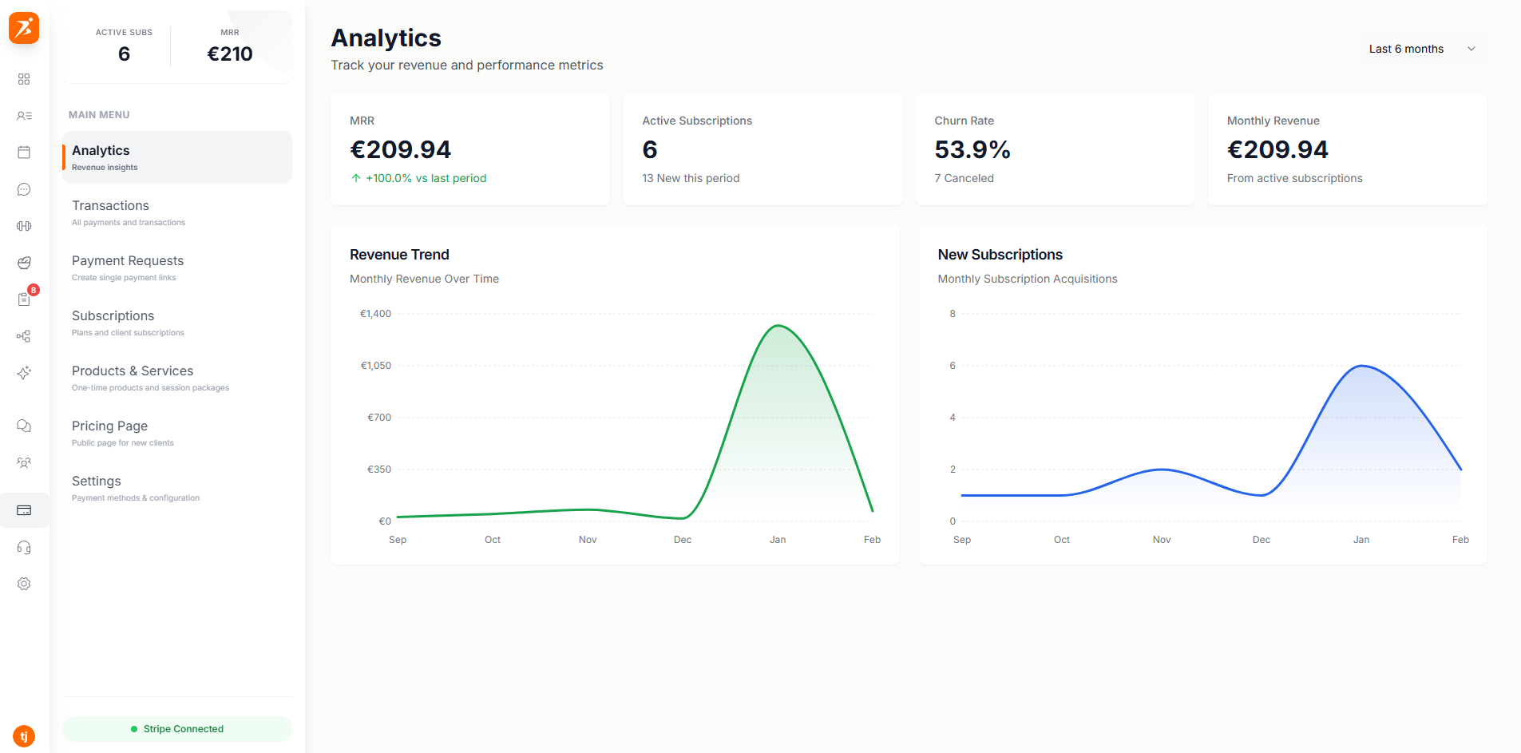Open the chat bubble messages icon
The width and height of the screenshot is (1521, 753).
point(24,189)
